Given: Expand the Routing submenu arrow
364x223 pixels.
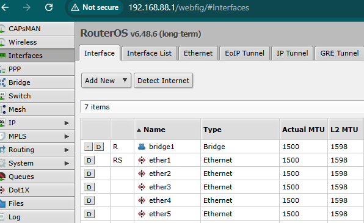Looking at the screenshot, I should coord(67,150).
